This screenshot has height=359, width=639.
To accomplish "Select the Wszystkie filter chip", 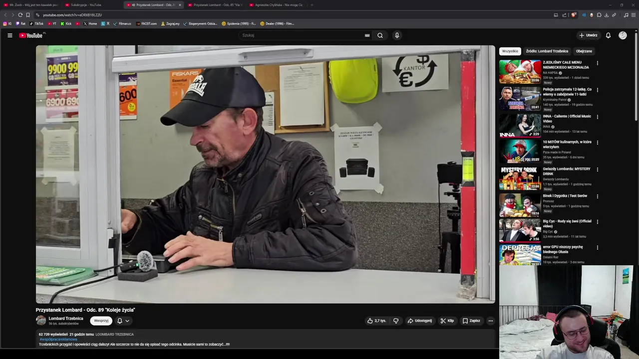I will [x=510, y=51].
